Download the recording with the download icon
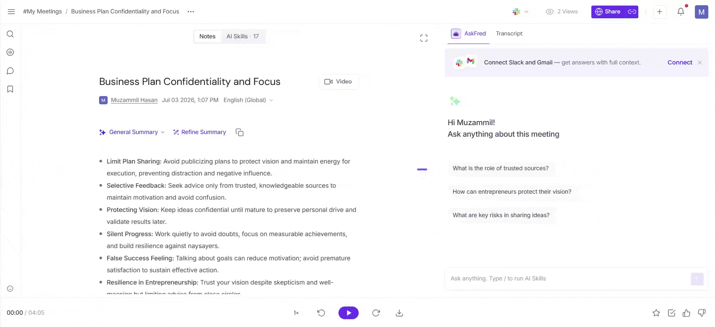Screen dimensions: 715x327 (x=399, y=313)
